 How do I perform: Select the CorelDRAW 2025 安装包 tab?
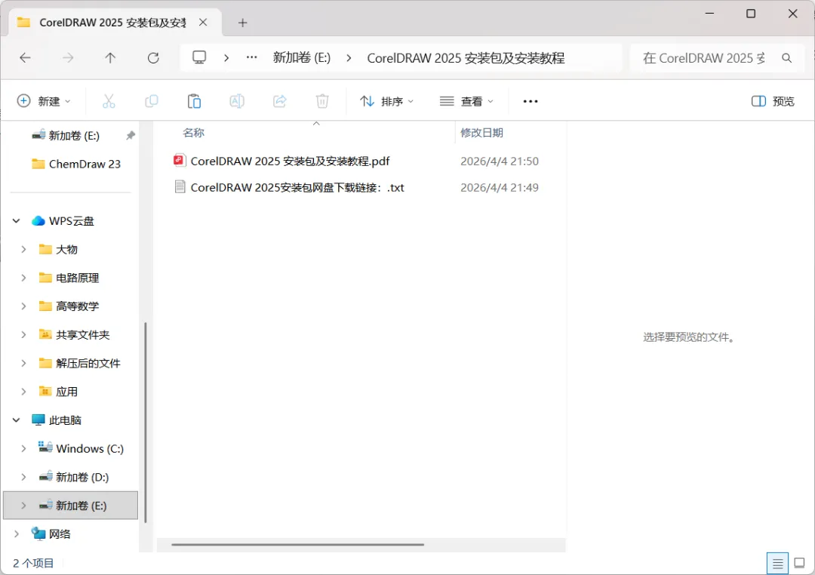point(112,23)
